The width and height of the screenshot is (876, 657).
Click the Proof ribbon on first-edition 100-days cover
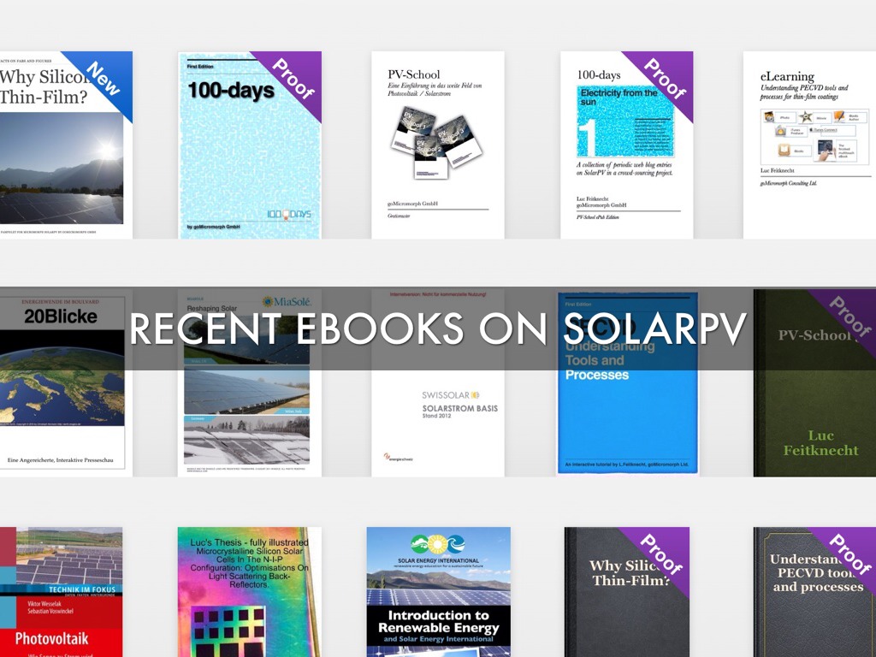[295, 78]
